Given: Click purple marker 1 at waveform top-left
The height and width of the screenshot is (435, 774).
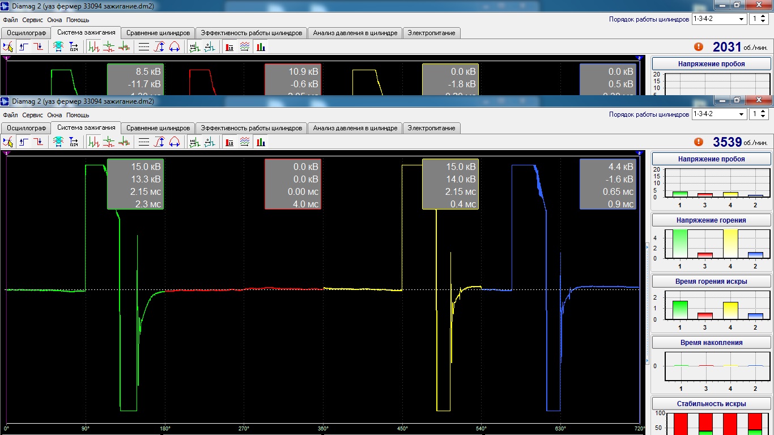Looking at the screenshot, I should click(7, 153).
